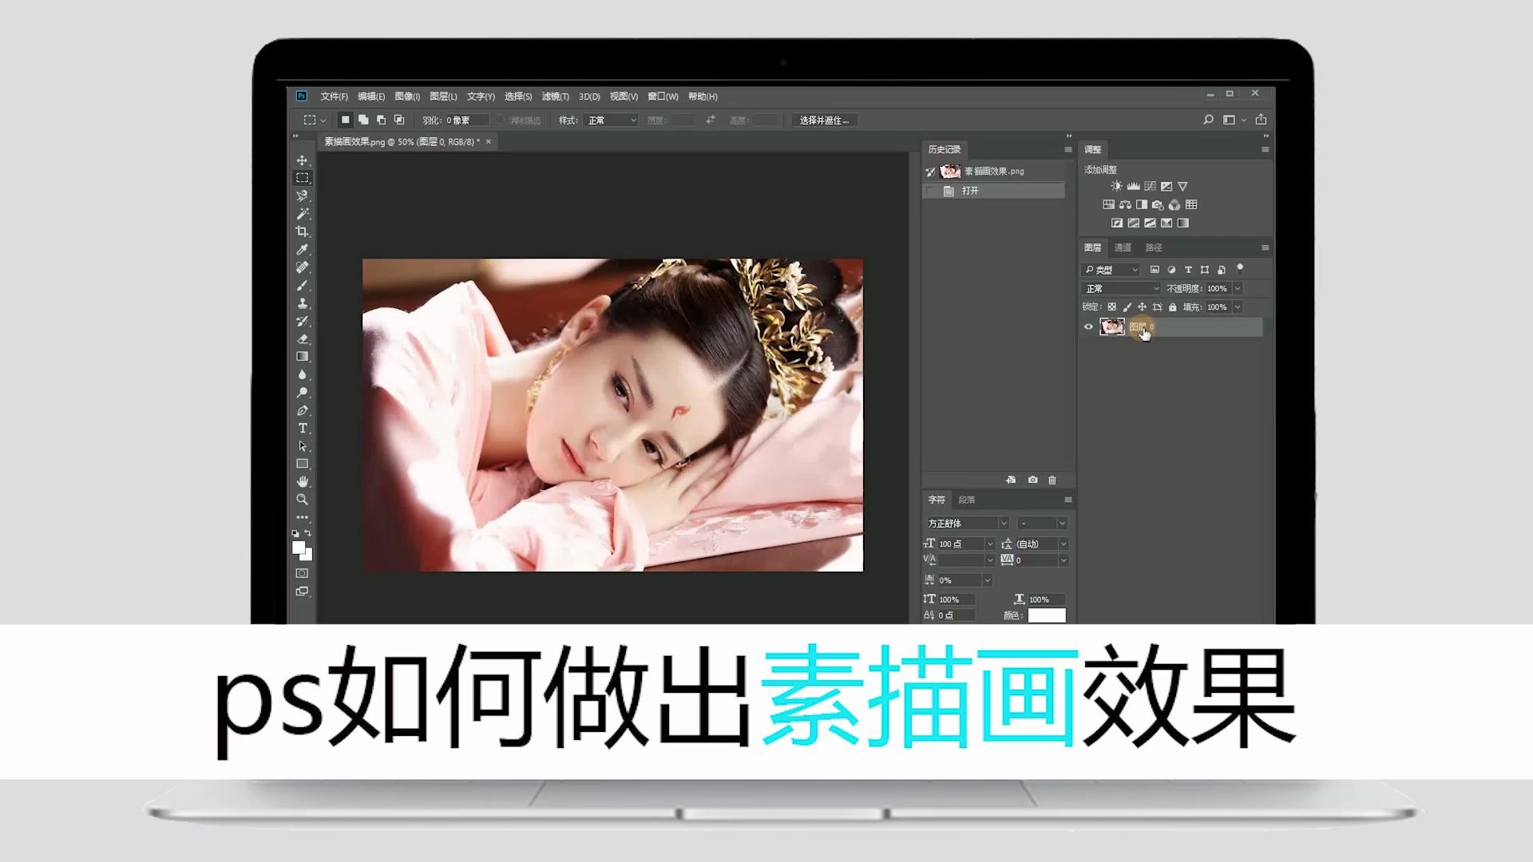Open the 正常 blending mode dropdown
Screen dimensions: 1533x862
(x=1120, y=288)
